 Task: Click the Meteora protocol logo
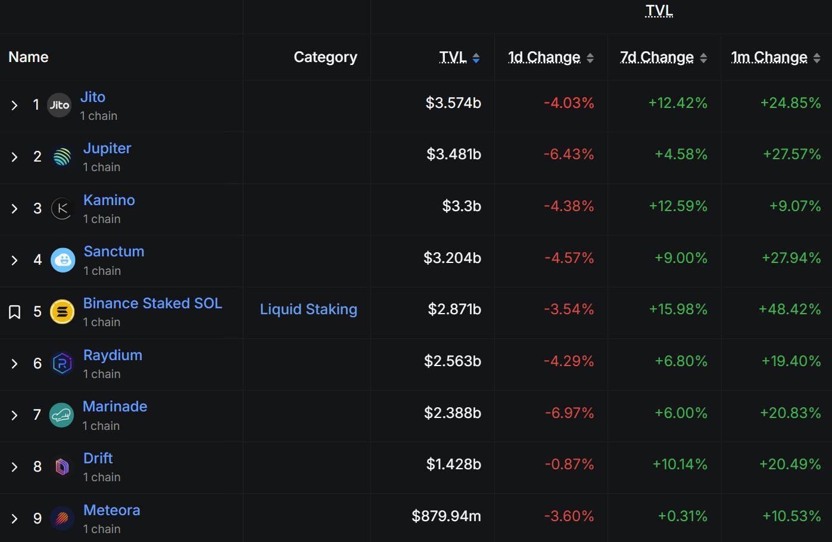click(62, 519)
